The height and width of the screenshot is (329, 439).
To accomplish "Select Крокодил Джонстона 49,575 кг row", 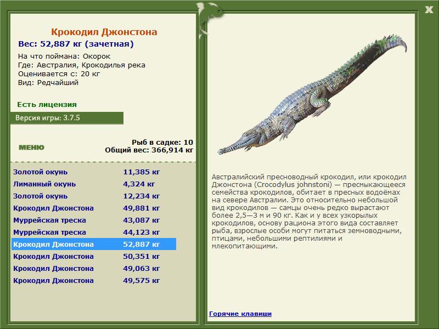I will pos(94,280).
